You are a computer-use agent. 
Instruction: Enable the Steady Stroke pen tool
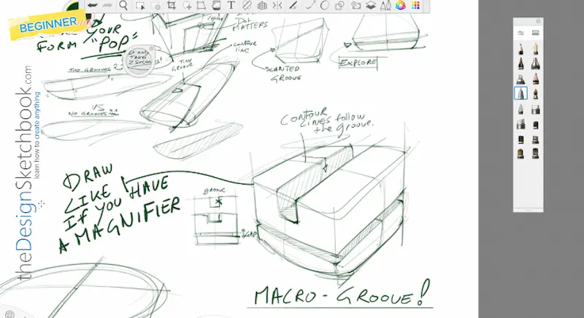294,5
